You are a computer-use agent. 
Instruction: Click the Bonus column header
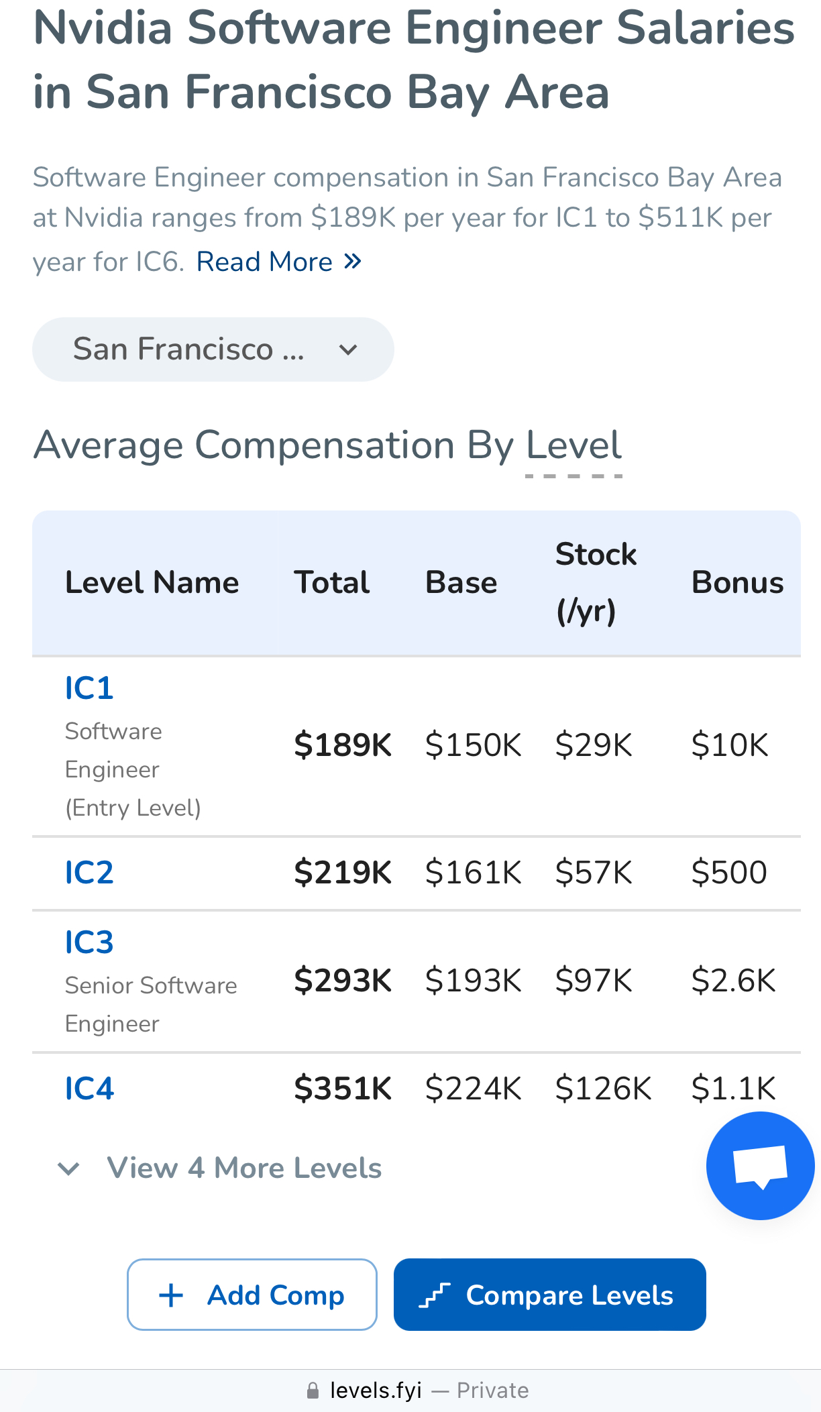coord(737,582)
